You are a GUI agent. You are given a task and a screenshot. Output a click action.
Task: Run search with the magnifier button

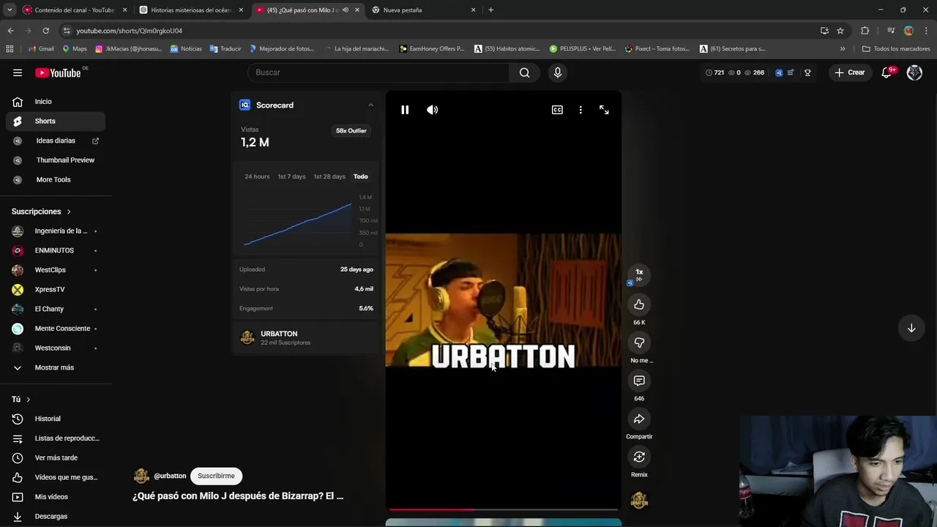coord(524,72)
